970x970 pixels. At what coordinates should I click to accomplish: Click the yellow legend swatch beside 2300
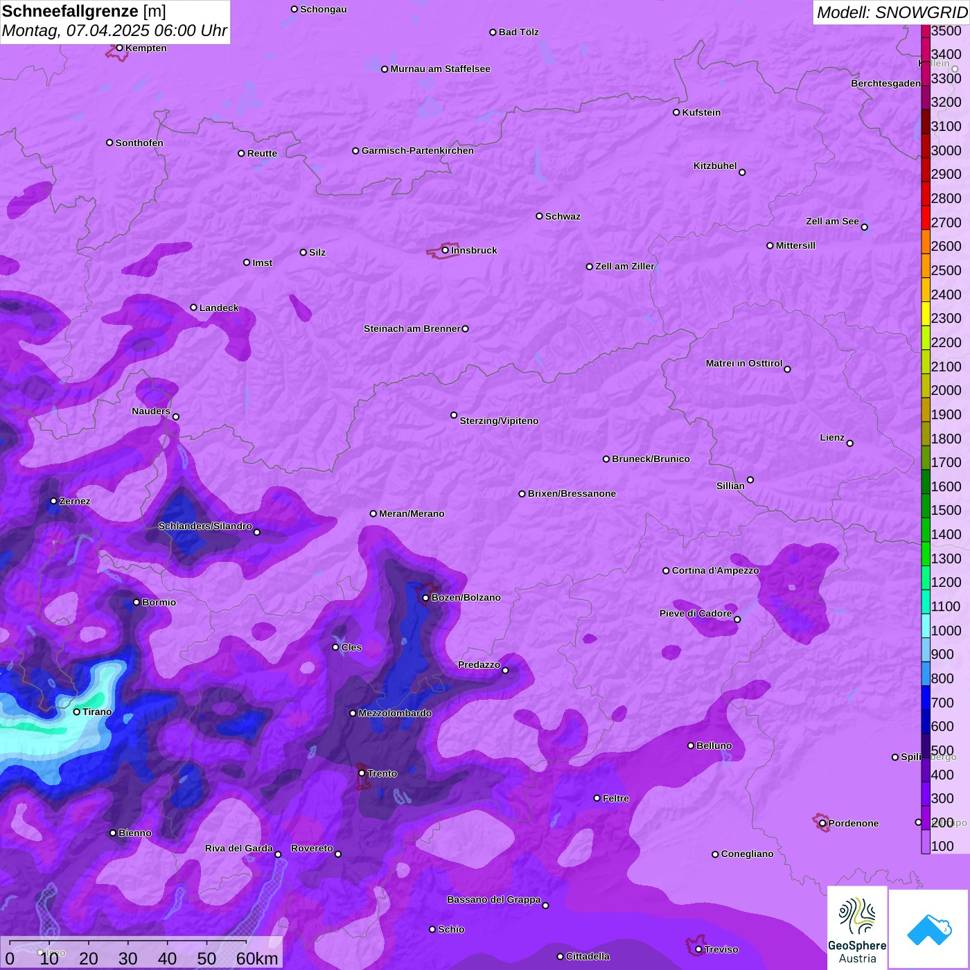tap(926, 314)
